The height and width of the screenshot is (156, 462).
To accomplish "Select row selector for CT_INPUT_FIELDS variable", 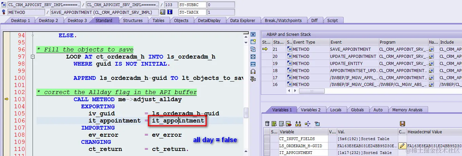I will coord(267,139).
